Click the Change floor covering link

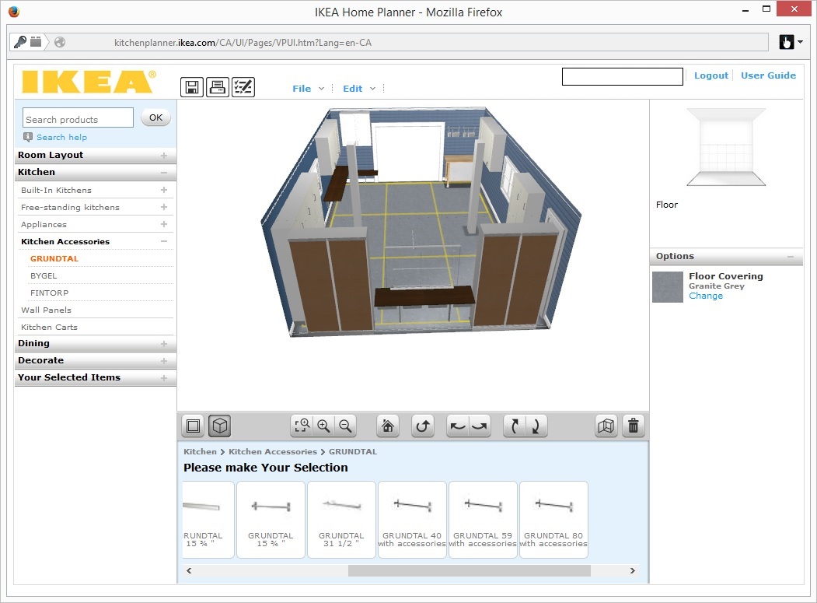click(706, 296)
